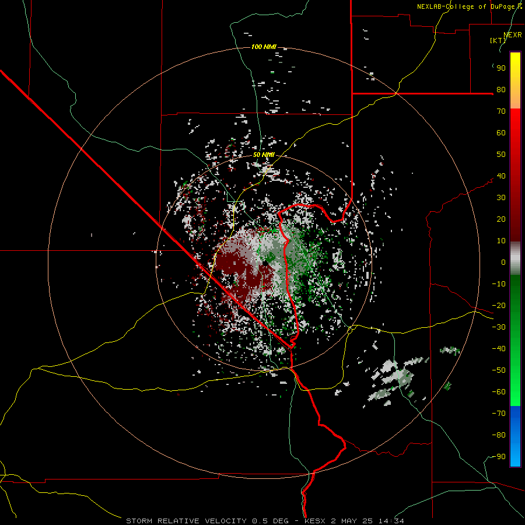Click the 30 value on the velocity scale
525x525 pixels.
click(501, 198)
